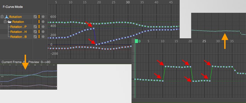
Task: Click the diagonal curve icon on the Rotation . P row
Action: pyautogui.click(x=35, y=27)
